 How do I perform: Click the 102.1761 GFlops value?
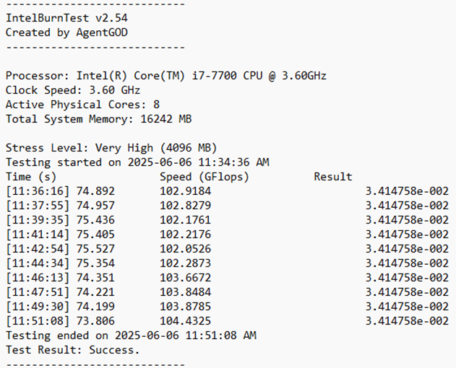click(x=185, y=220)
